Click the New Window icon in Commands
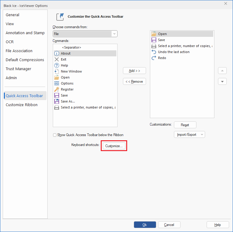The height and width of the screenshot is (232, 233). pos(57,71)
